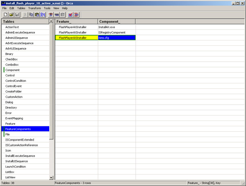Click FlashPlayerAXInstaller cell in ISRegistryComponent row
Image resolution: width=246 pixels, height=186 pixels.
[x=77, y=32]
